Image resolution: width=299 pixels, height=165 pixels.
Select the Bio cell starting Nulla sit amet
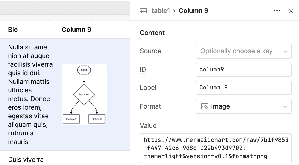[29, 94]
